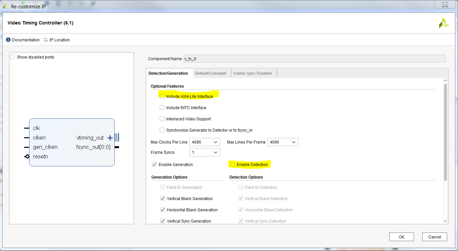Click the Documentation info icon
458x251 pixels.
[x=8, y=40]
